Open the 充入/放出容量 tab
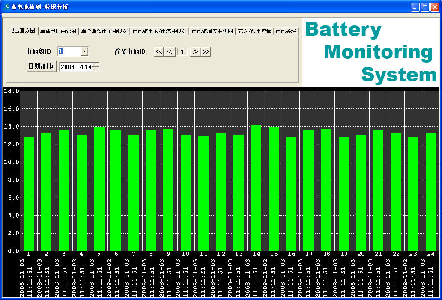Image resolution: width=442 pixels, height=300 pixels. point(255,31)
